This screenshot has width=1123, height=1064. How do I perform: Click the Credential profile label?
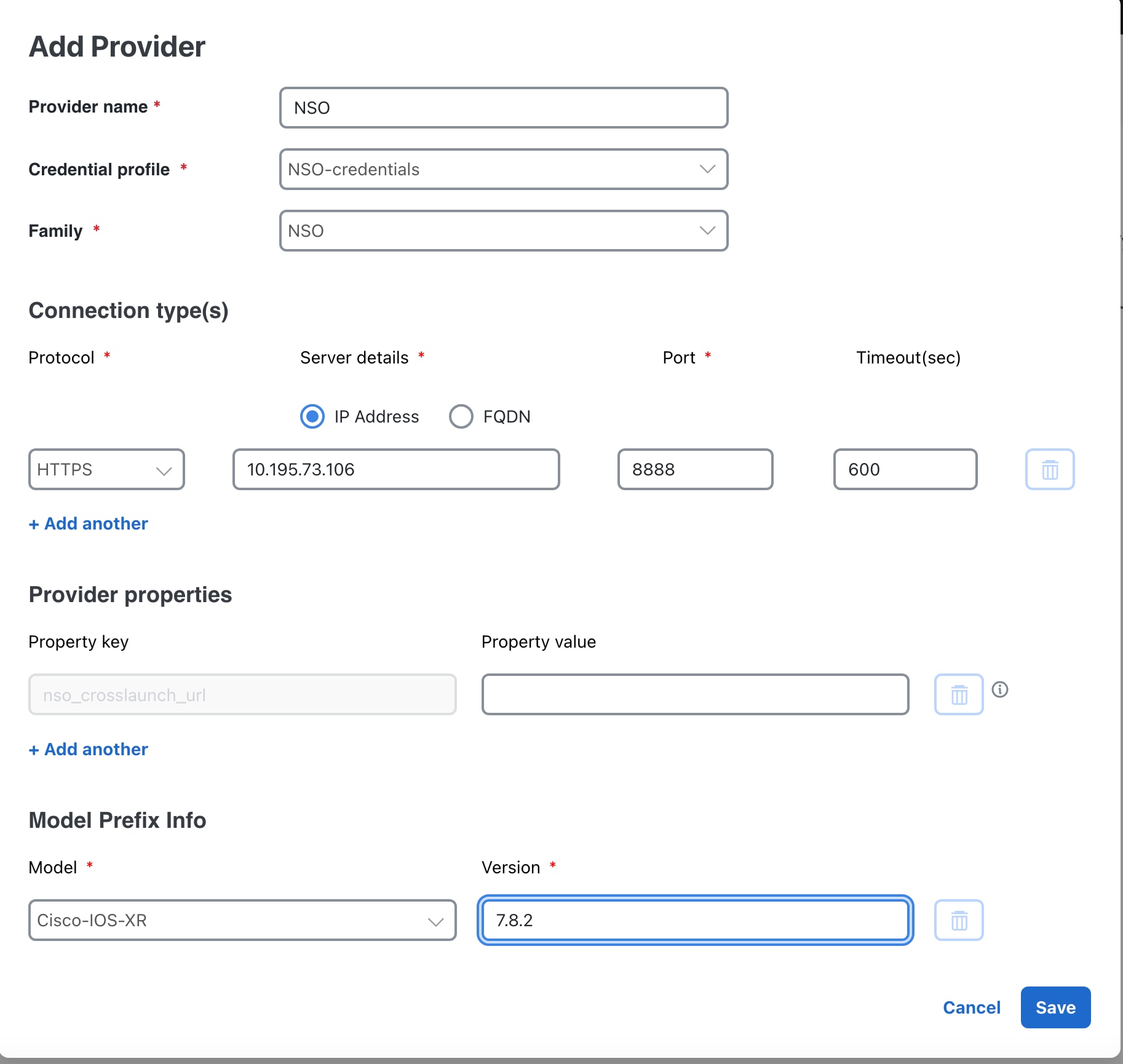[x=99, y=169]
